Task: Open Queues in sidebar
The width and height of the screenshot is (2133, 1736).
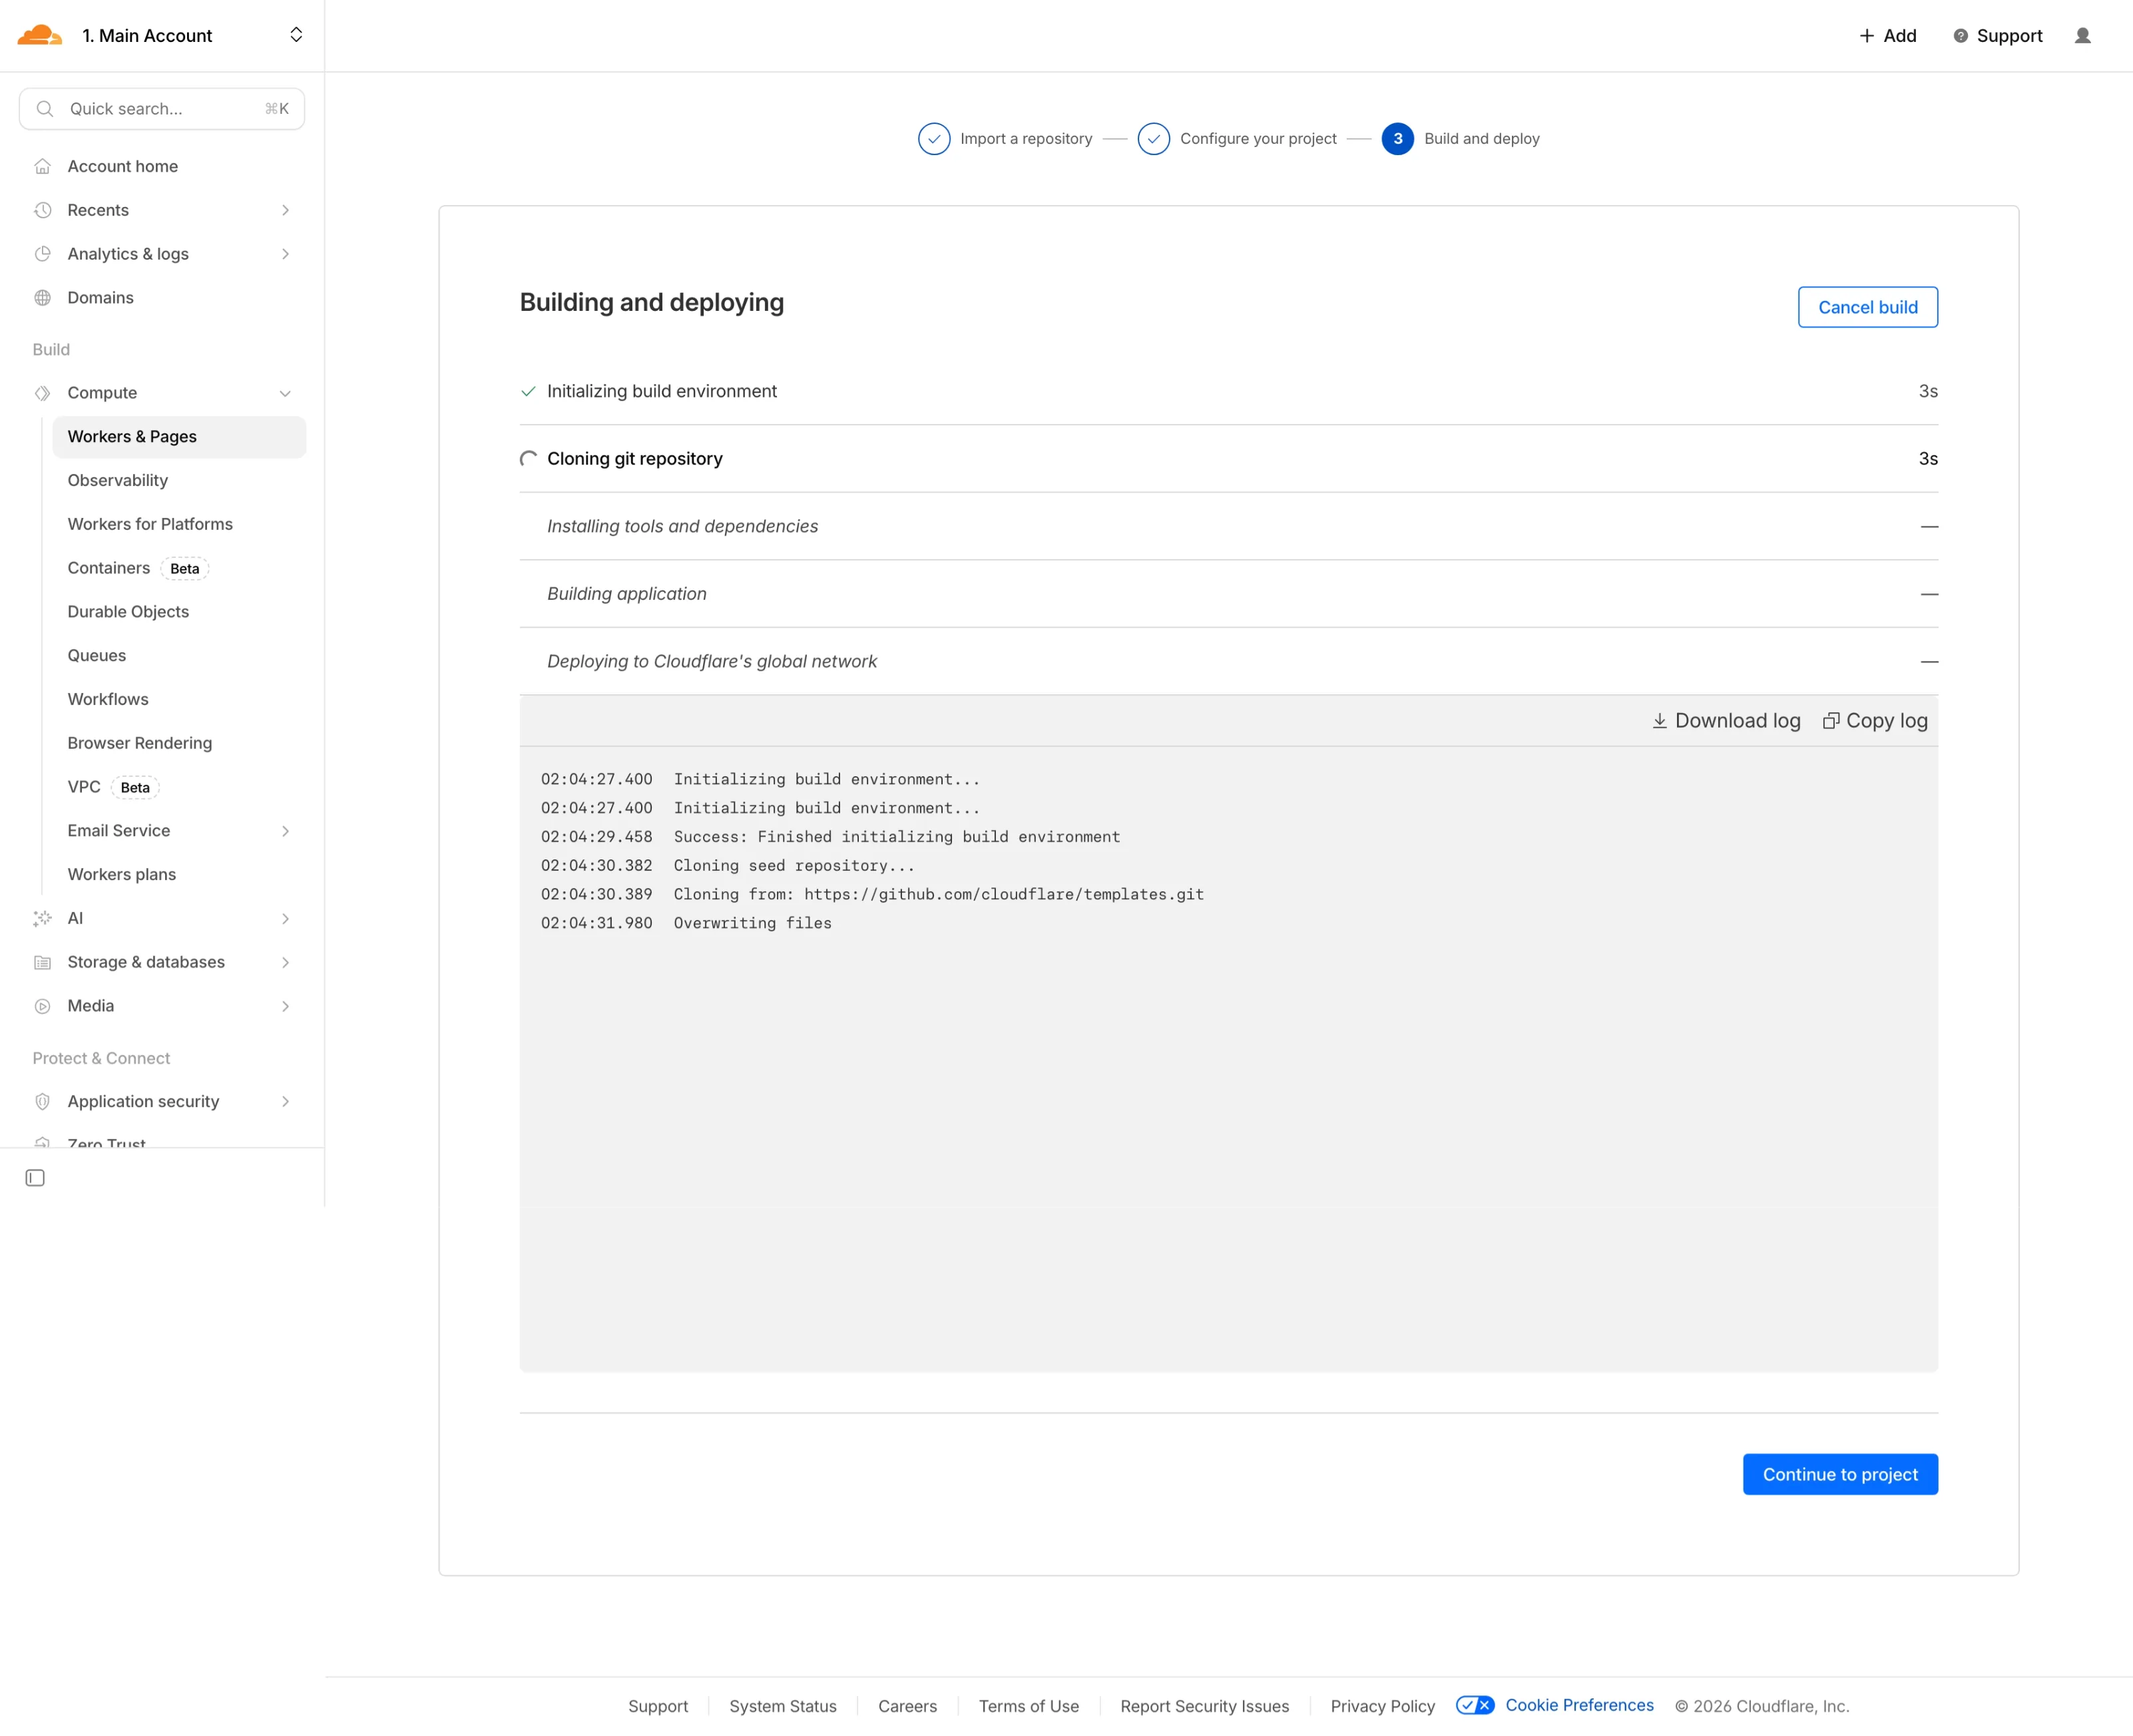Action: pyautogui.click(x=96, y=656)
